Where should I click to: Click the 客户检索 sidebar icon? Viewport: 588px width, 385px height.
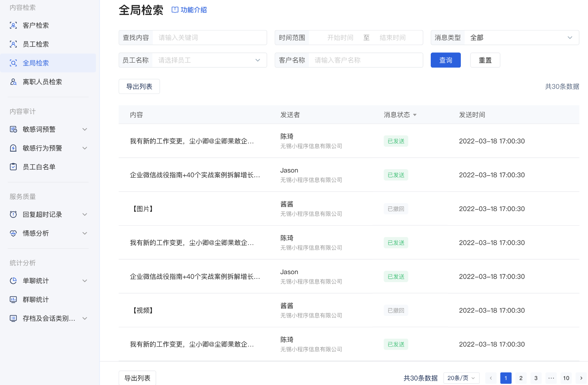point(13,25)
